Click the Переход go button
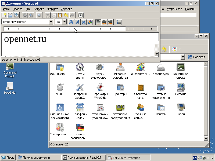Image resolution: width=215 pixels, height=161 pixels. [x=196, y=57]
